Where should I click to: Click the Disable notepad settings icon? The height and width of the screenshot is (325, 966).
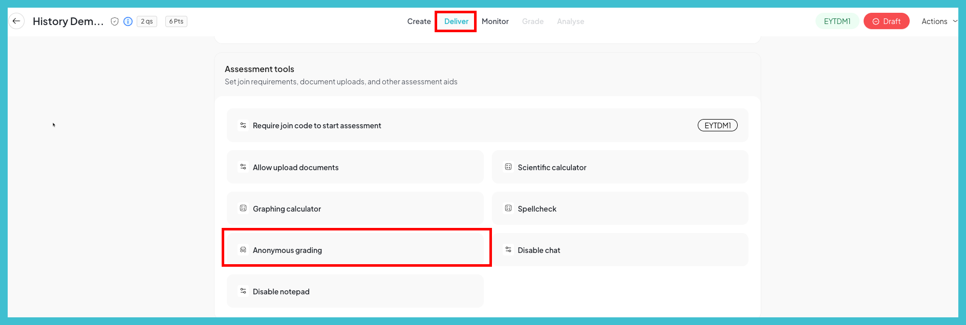click(243, 291)
